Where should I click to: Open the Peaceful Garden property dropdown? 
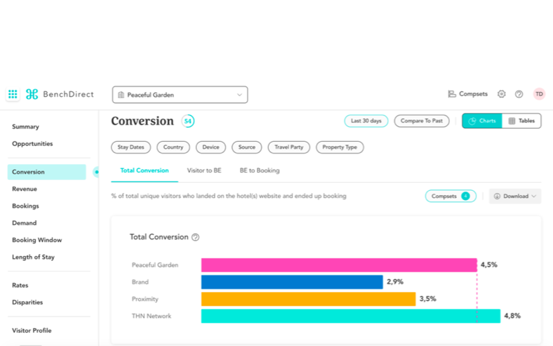pyautogui.click(x=180, y=95)
